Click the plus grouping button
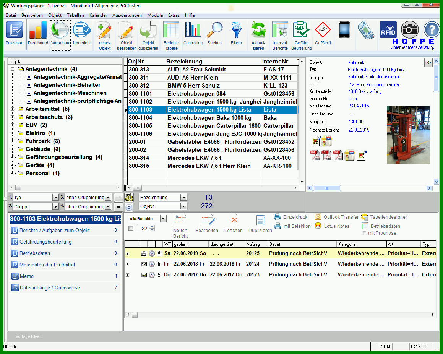Screen dimensions: 443x354 point(118,198)
